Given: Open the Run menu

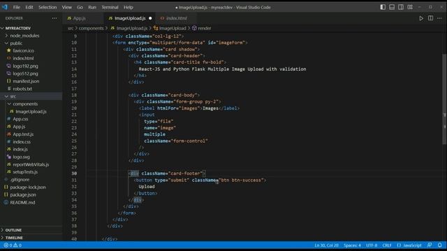Looking at the screenshot, I should click(92, 8).
